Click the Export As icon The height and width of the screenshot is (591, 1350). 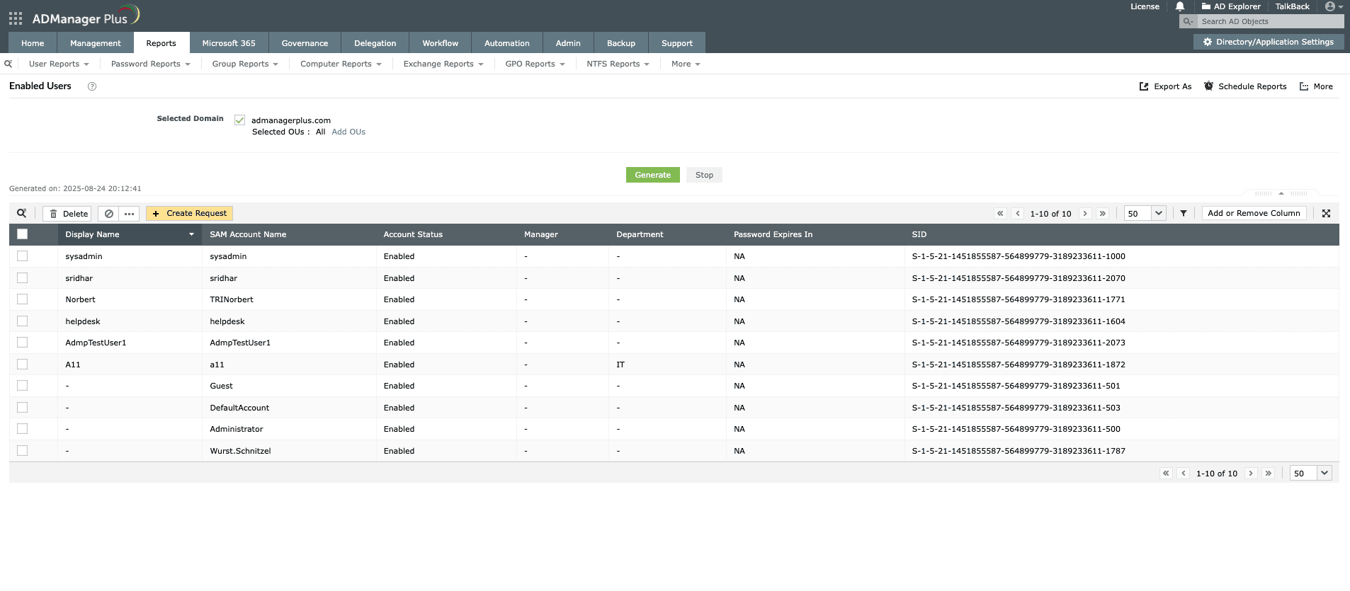pyautogui.click(x=1143, y=86)
